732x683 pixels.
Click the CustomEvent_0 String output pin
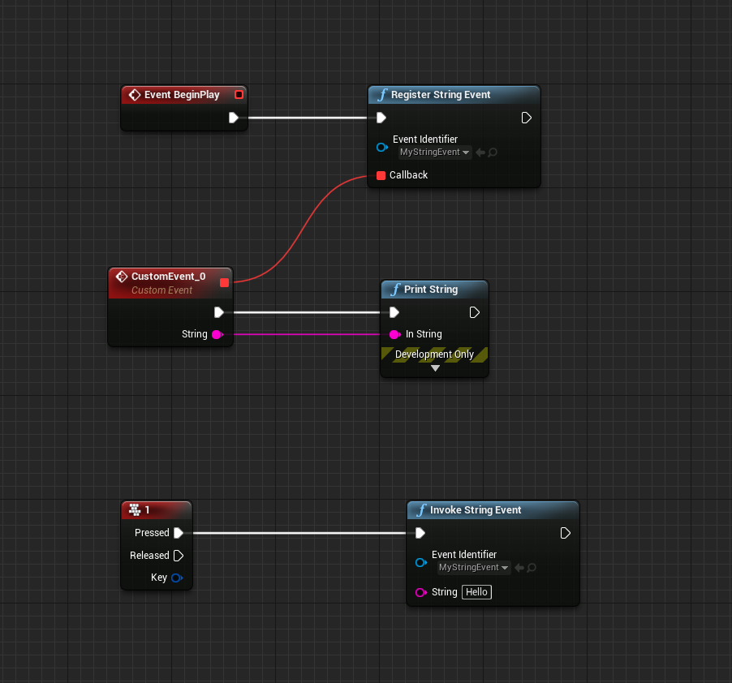point(217,334)
